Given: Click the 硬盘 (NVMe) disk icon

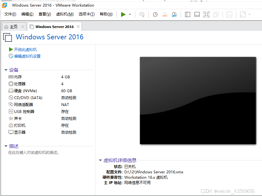Looking at the screenshot, I should pos(11,91).
